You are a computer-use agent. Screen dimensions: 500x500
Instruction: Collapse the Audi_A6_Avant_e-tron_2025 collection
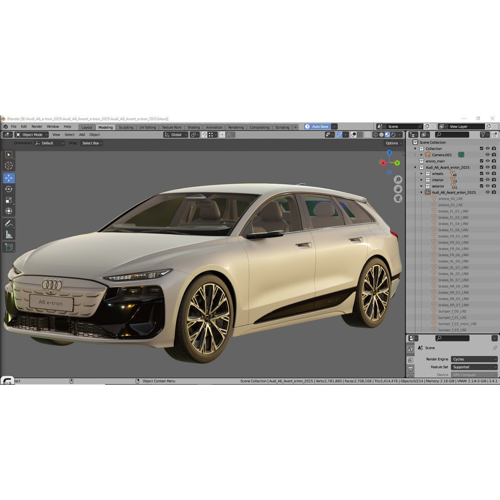point(415,168)
